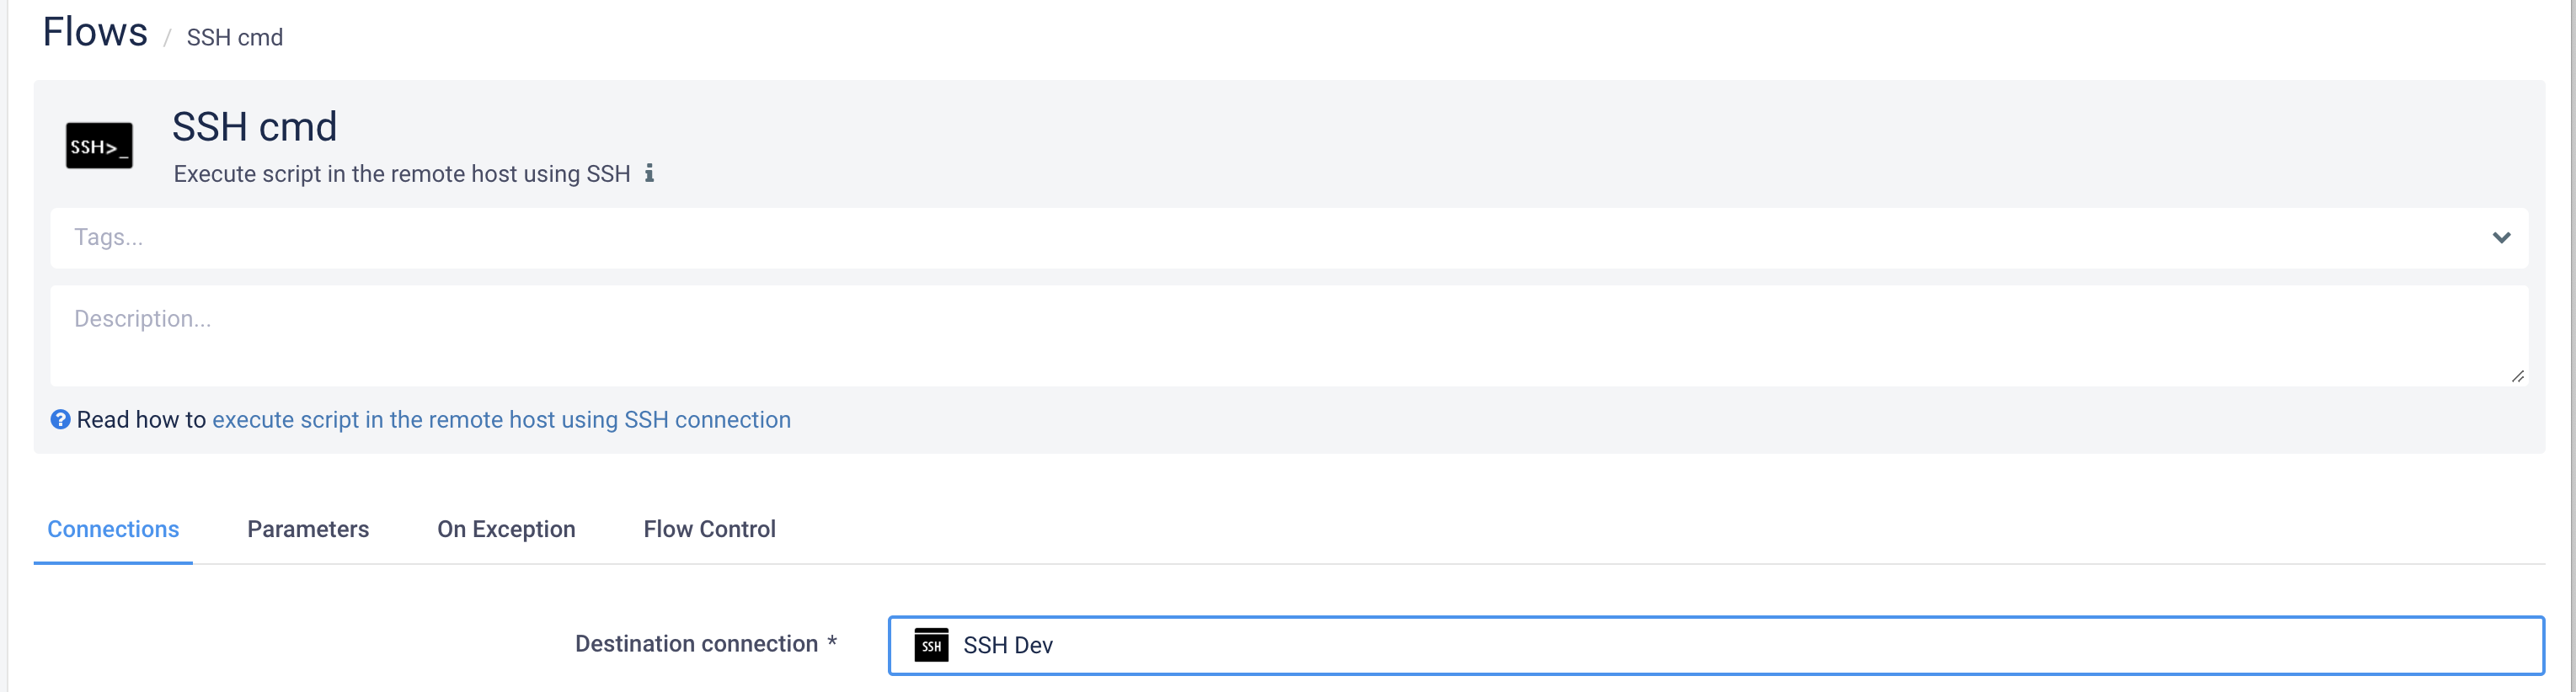The width and height of the screenshot is (2576, 692).
Task: Click the info icon beside the flow subtitle
Action: point(649,173)
